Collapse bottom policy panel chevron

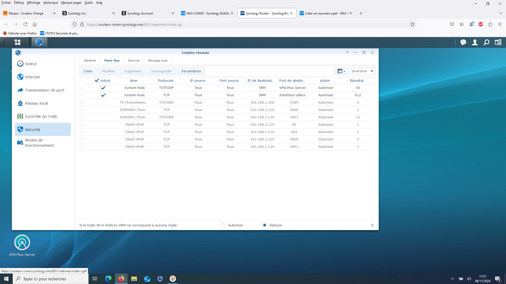click(372, 225)
